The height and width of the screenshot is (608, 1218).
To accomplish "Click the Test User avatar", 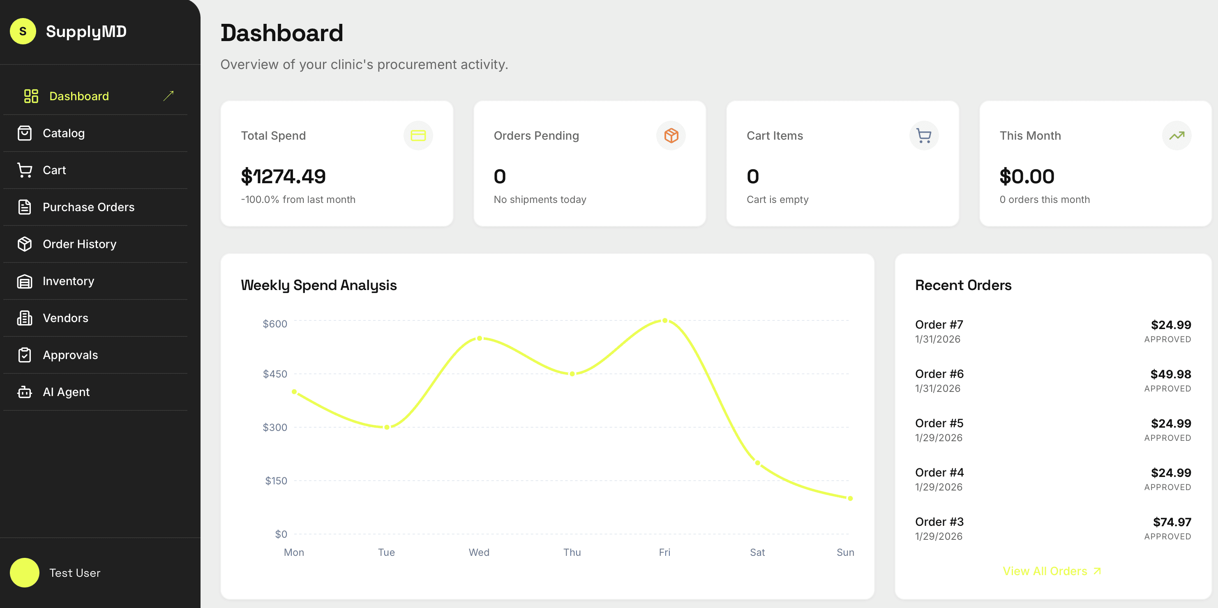I will point(25,573).
